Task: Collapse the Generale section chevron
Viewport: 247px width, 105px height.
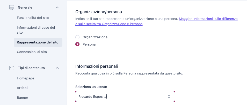Action: 57,8
